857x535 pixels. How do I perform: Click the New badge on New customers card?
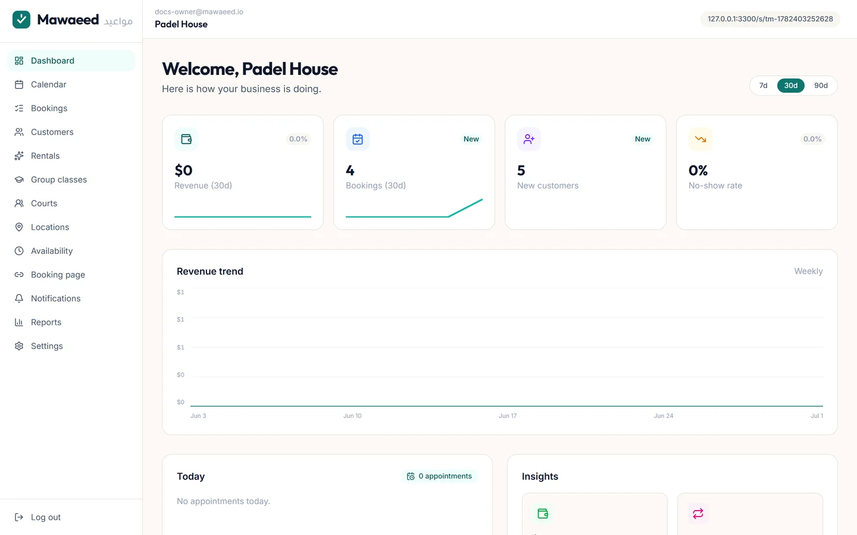click(643, 139)
